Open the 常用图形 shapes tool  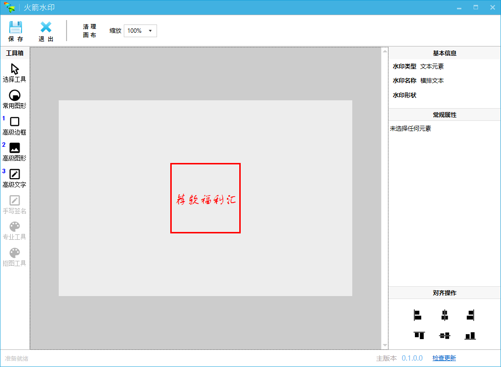point(15,99)
